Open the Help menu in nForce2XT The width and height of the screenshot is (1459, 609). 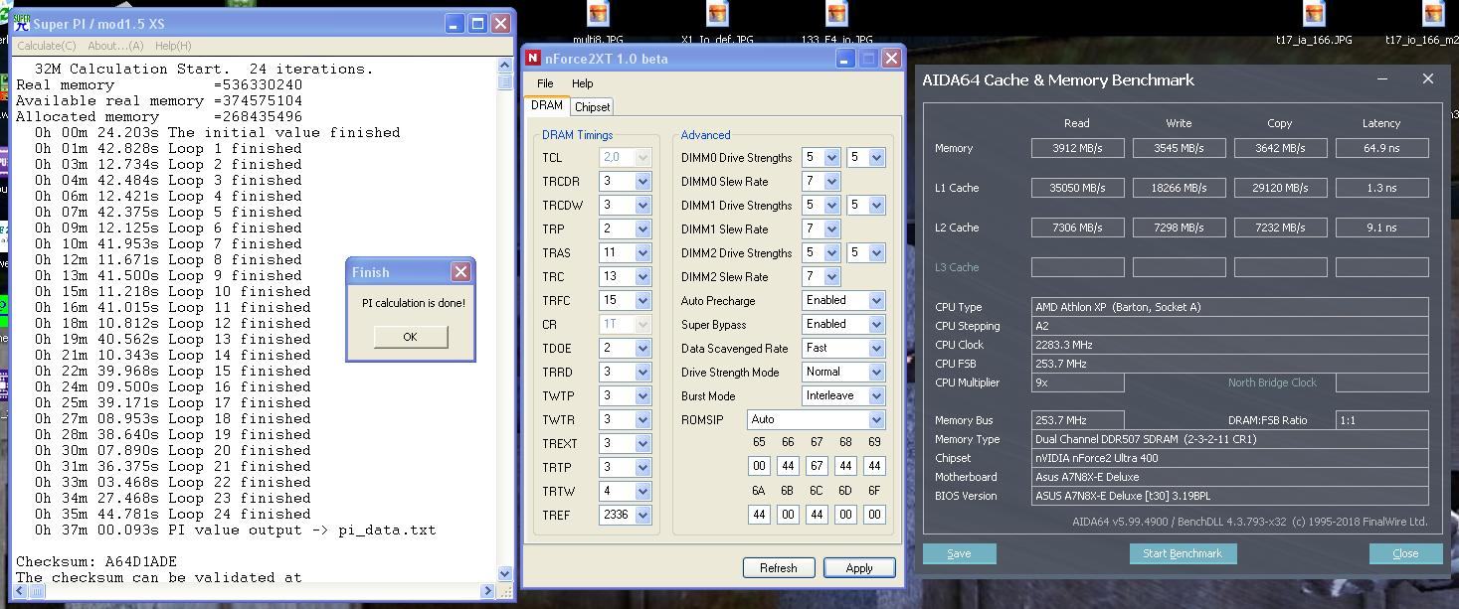(x=583, y=83)
